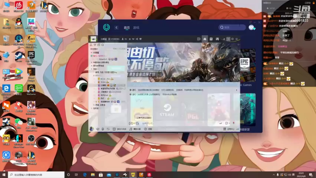
Task: Open Microsoft Edge desktop shortcut
Action: 6,91
